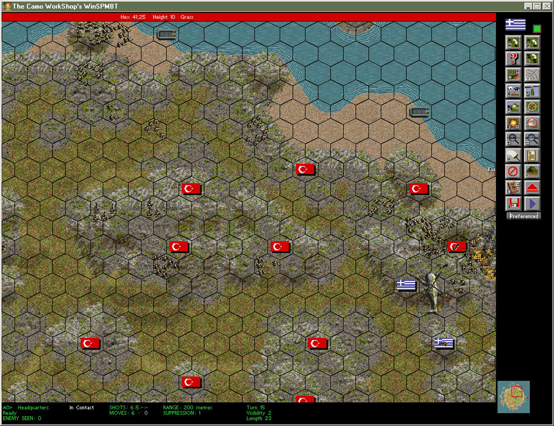
Task: Click the "Ready" status text
Action: click(10, 413)
